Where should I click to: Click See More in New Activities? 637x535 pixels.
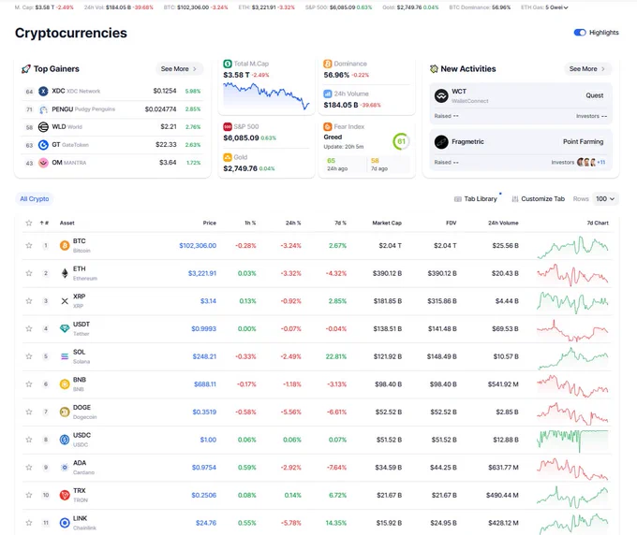pos(587,69)
